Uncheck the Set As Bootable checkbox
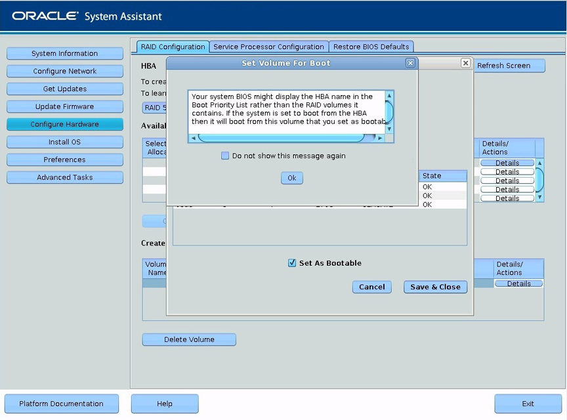 click(292, 263)
